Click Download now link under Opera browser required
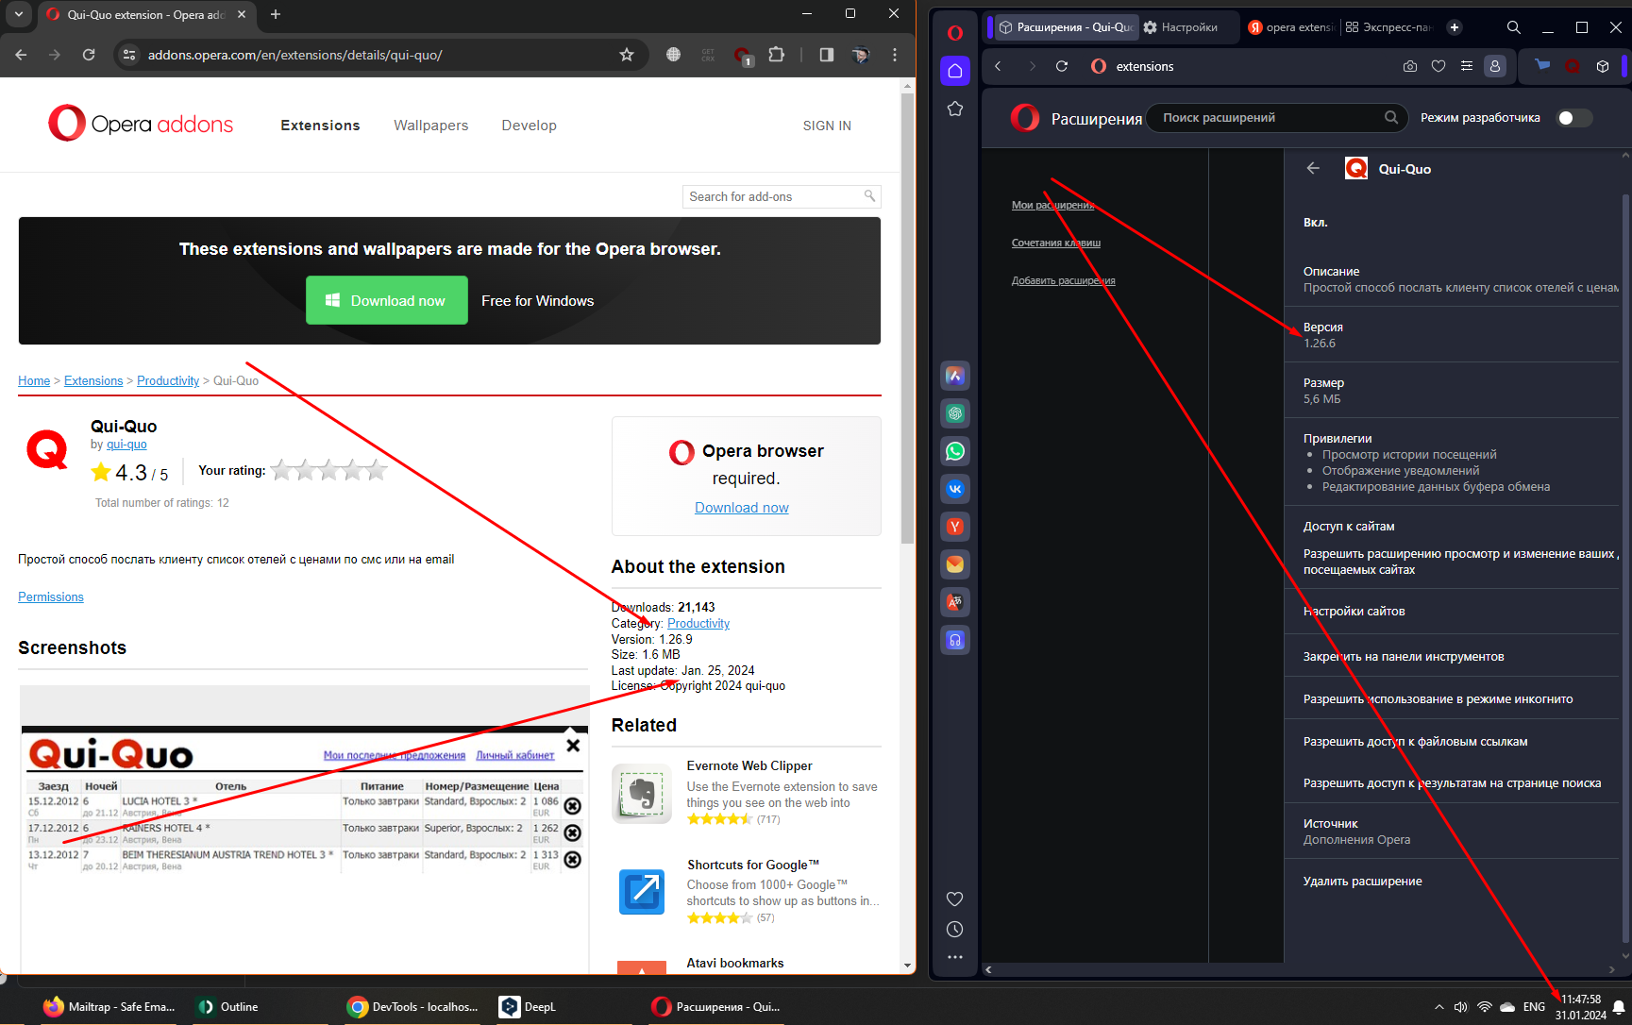Viewport: 1632px width, 1025px height. [742, 508]
